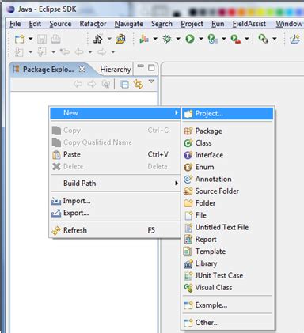Open the Run menu
This screenshot has width=304, height=333.
pyautogui.click(x=218, y=24)
